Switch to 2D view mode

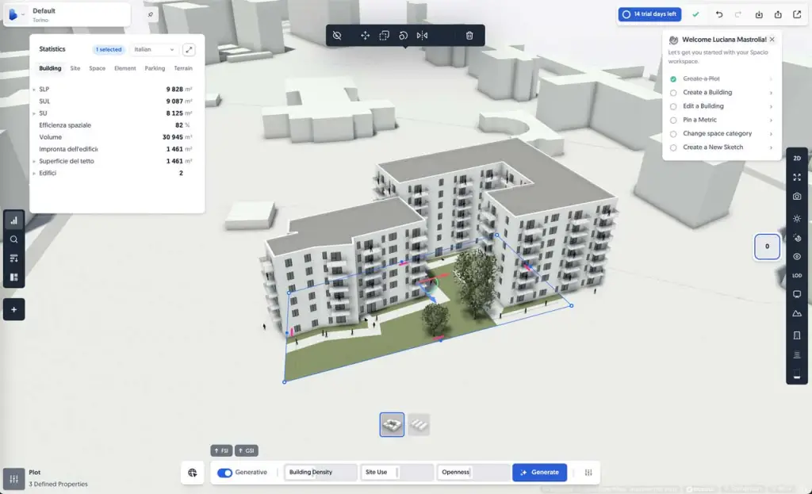[797, 158]
